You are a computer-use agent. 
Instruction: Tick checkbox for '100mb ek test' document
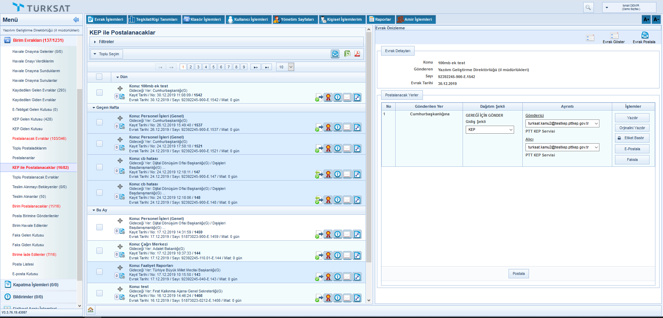pos(100,93)
